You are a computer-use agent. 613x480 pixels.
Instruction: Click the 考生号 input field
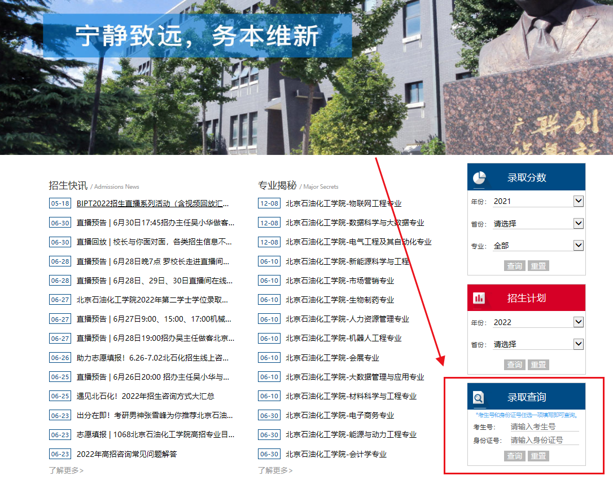pyautogui.click(x=544, y=427)
